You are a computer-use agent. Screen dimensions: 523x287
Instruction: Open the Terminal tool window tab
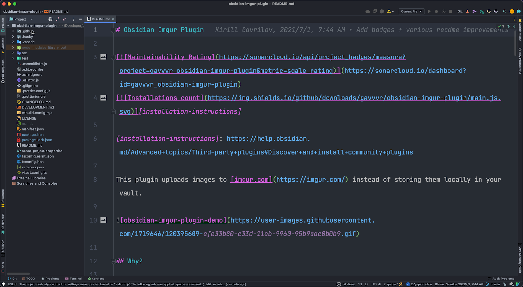coord(74,279)
